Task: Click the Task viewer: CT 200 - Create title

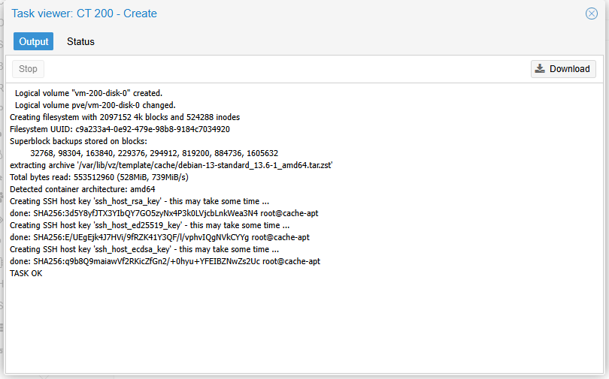Action: (84, 14)
